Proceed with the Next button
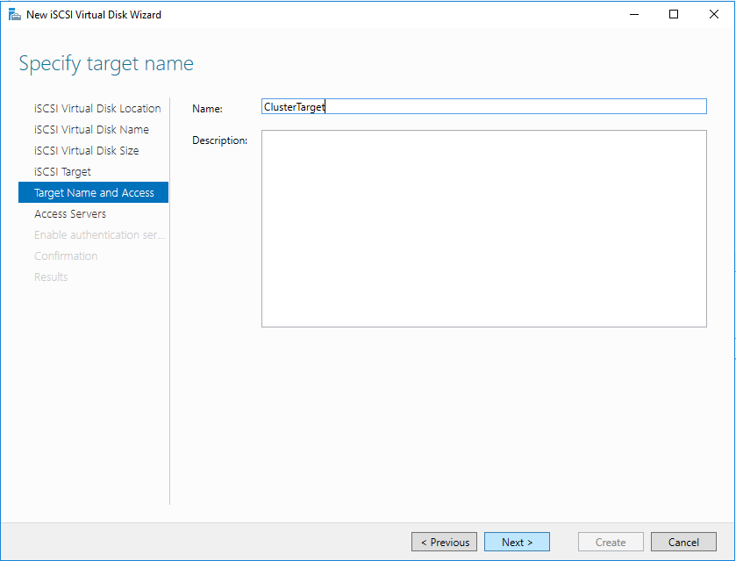The height and width of the screenshot is (561, 736). [x=517, y=543]
